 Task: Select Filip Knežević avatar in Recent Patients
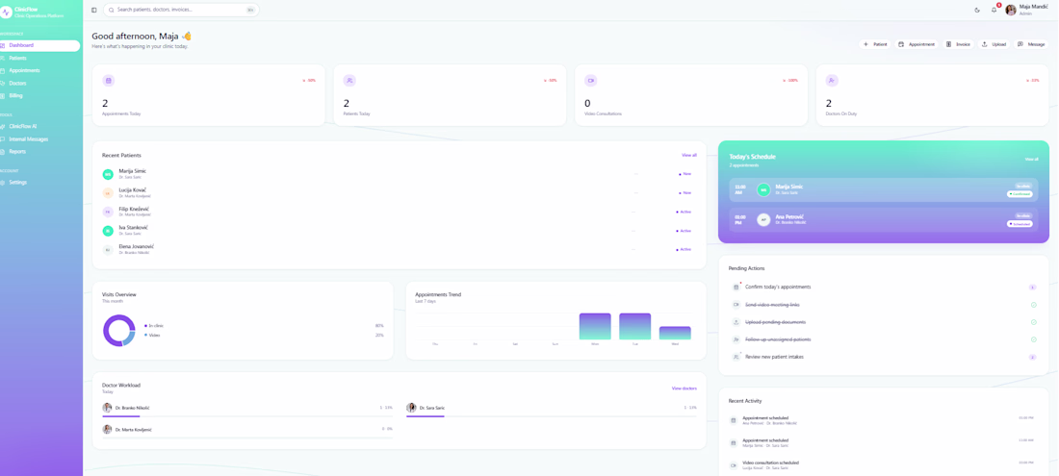click(108, 212)
